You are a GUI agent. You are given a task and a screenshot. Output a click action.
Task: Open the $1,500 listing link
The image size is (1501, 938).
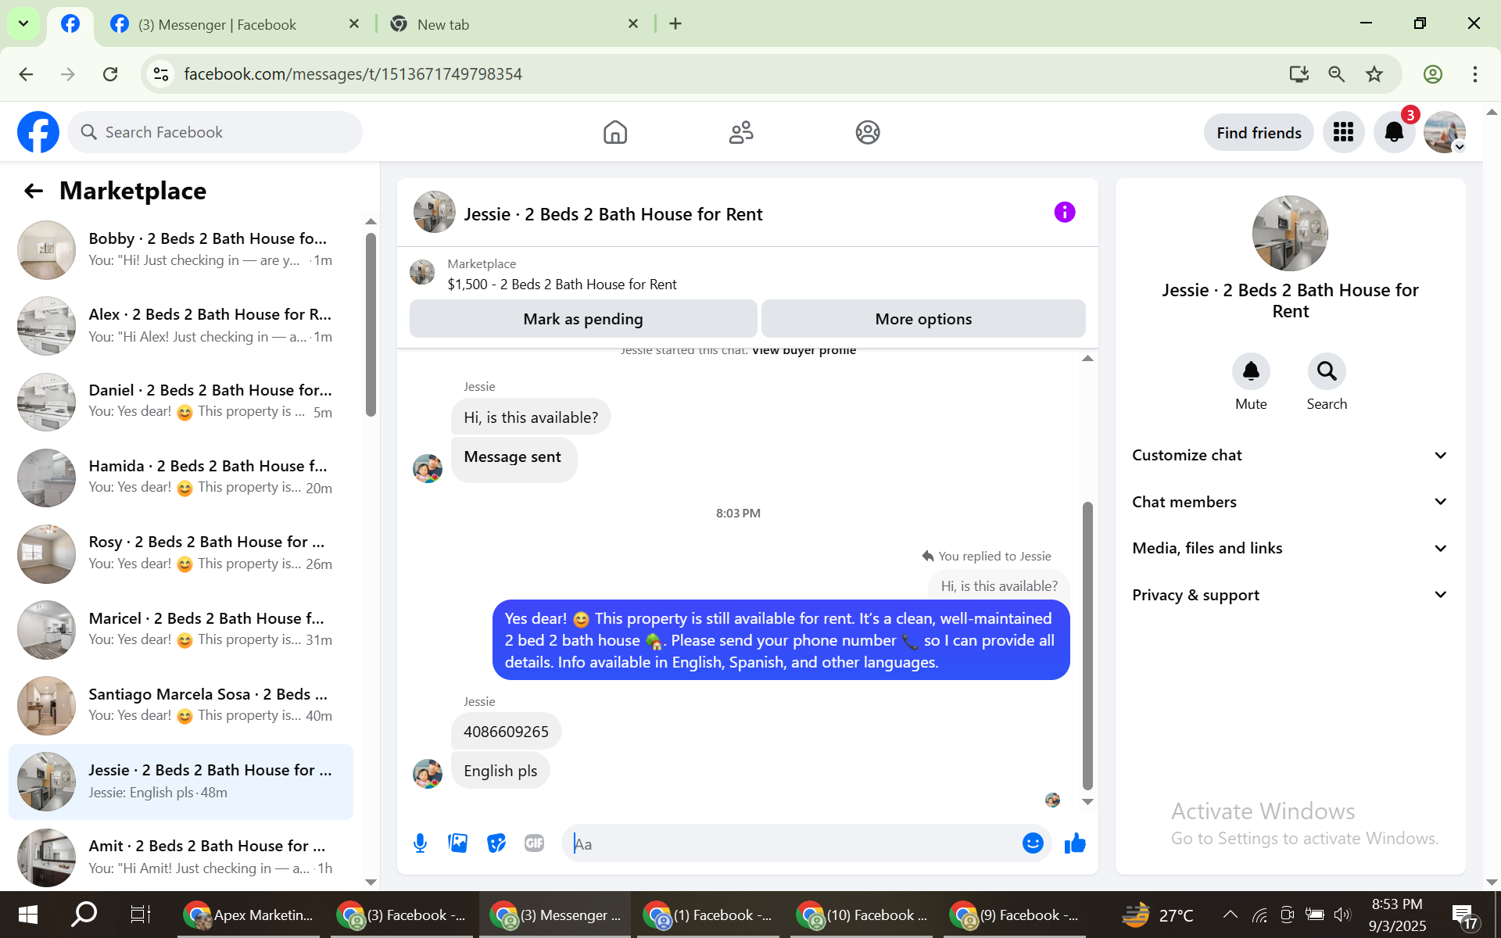562,285
